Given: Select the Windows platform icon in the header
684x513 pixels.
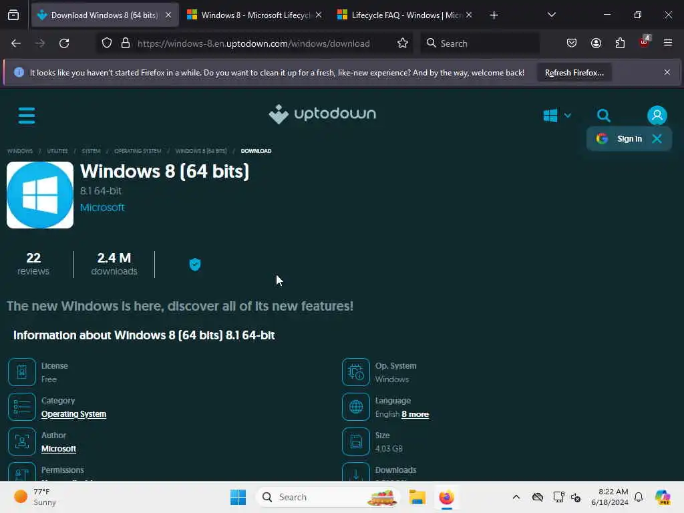Looking at the screenshot, I should (550, 116).
